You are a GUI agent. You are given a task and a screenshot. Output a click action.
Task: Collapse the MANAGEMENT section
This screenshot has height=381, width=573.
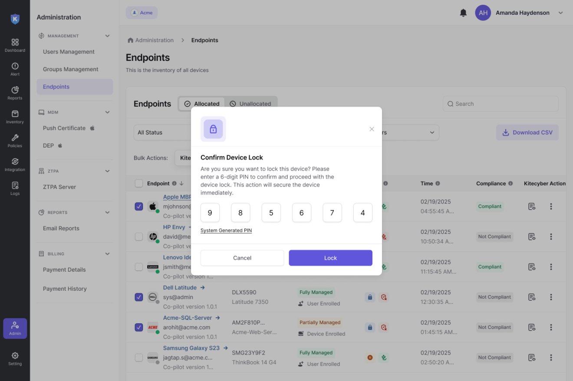(107, 36)
